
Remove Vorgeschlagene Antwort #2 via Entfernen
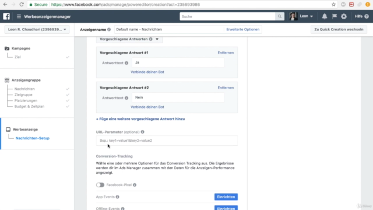pos(226,87)
